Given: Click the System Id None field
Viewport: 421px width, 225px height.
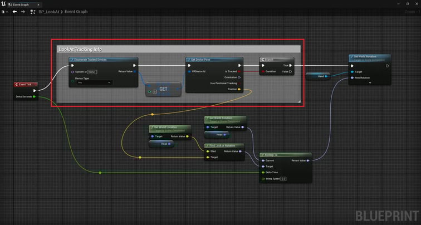Looking at the screenshot, I should pos(92,72).
